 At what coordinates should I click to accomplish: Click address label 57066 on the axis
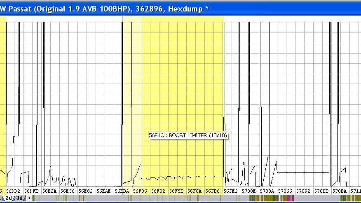[x=285, y=191]
